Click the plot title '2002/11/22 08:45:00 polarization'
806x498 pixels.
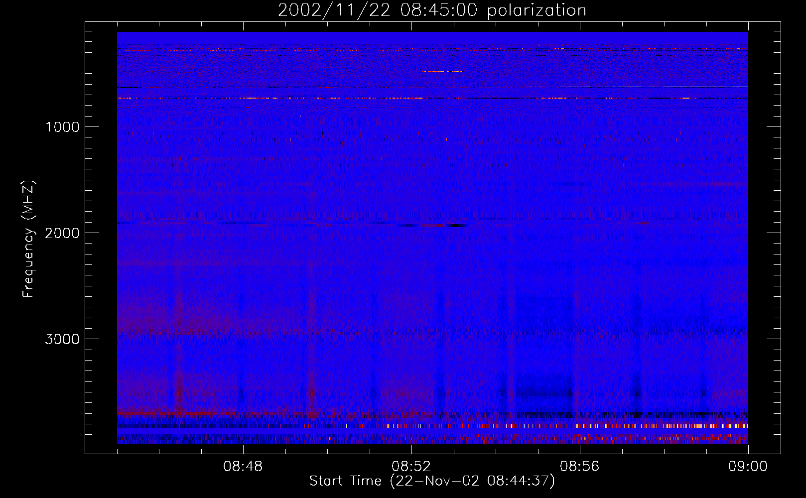pos(432,10)
